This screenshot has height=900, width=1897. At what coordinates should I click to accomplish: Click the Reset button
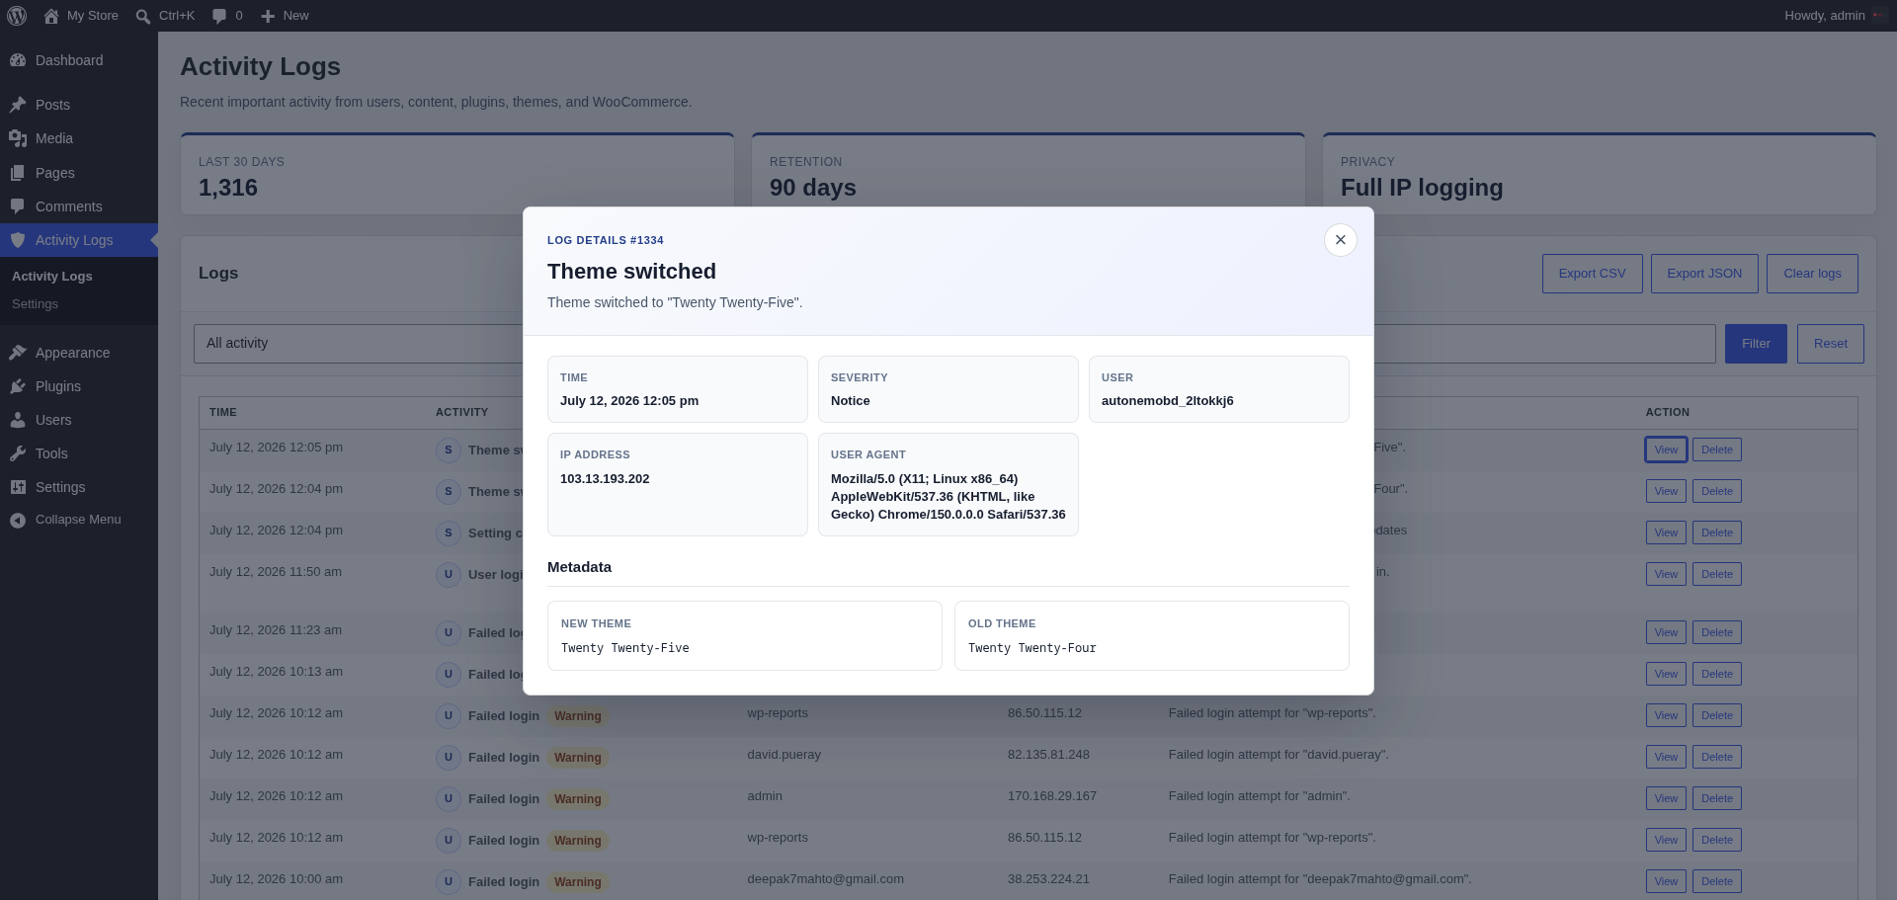(1830, 344)
